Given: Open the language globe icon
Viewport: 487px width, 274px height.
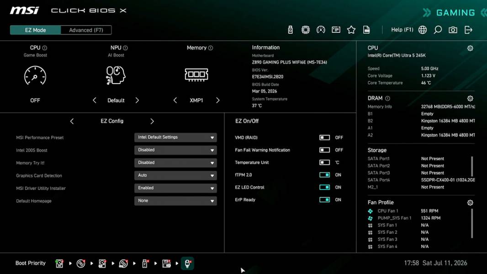Looking at the screenshot, I should point(423,30).
